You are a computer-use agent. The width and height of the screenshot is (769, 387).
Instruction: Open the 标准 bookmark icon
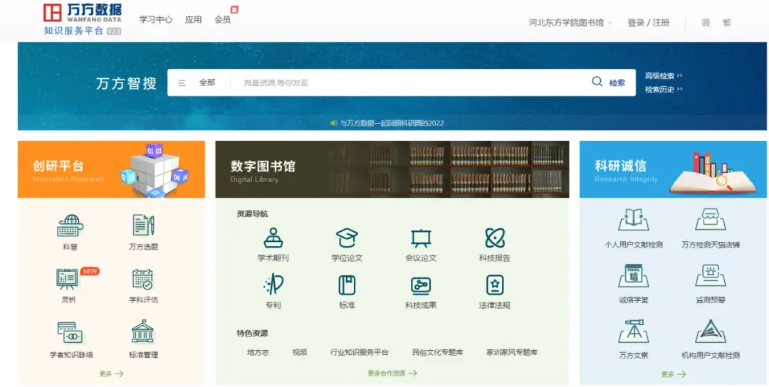[x=347, y=285]
